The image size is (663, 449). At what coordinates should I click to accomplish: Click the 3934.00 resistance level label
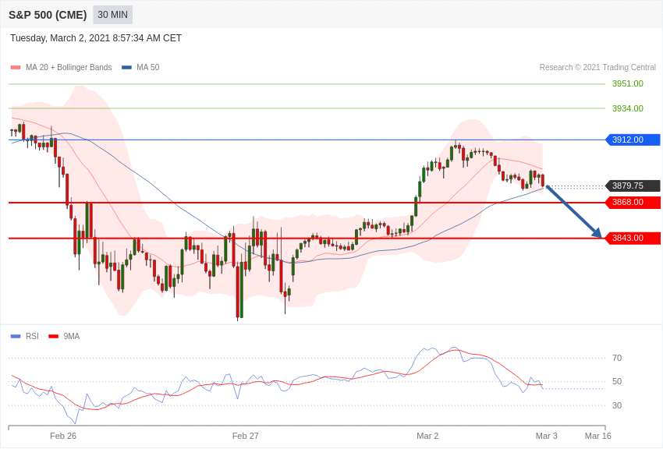point(627,108)
